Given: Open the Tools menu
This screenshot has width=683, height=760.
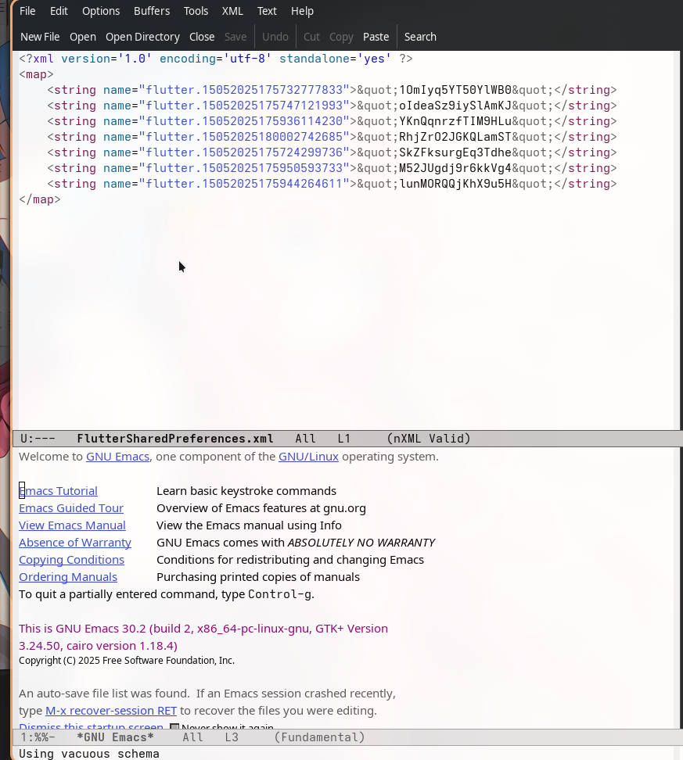Looking at the screenshot, I should click(x=195, y=11).
